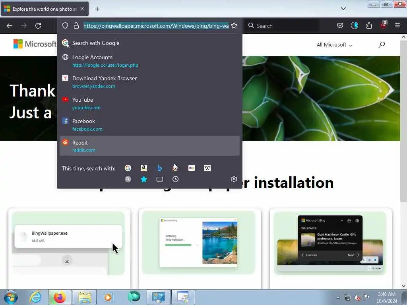The height and width of the screenshot is (305, 407).
Task: Click the address bar URL field
Action: [x=156, y=26]
